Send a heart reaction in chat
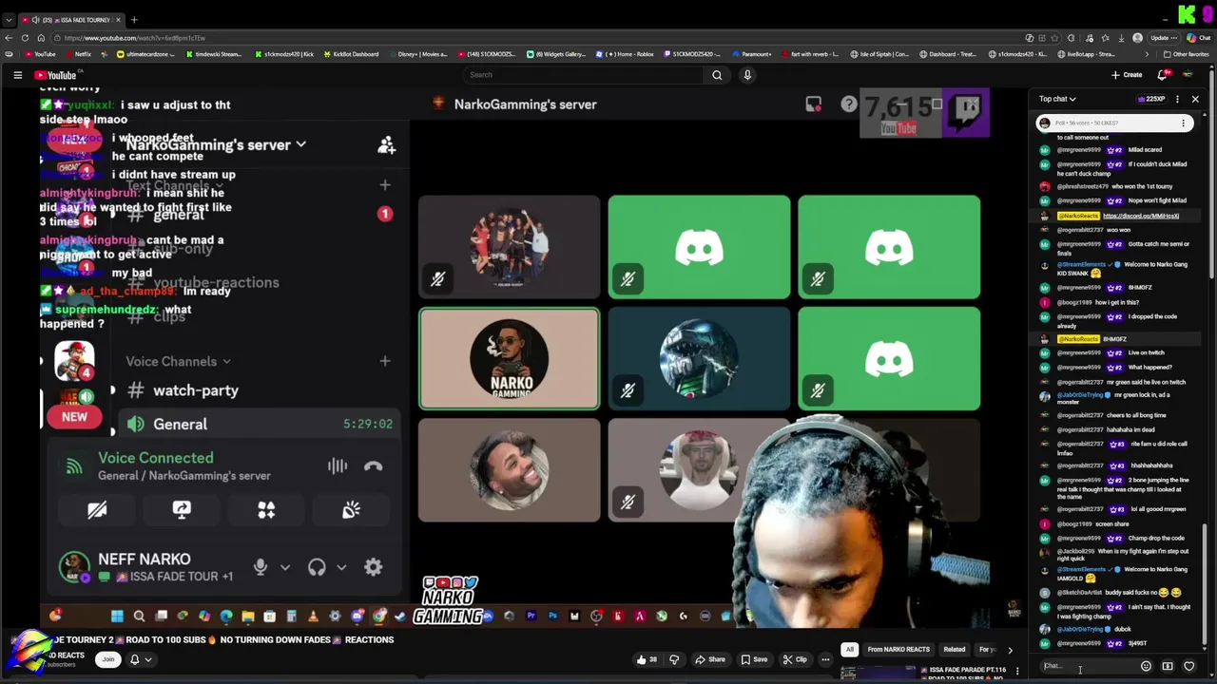Screen dimensions: 1217x684 point(1188,666)
